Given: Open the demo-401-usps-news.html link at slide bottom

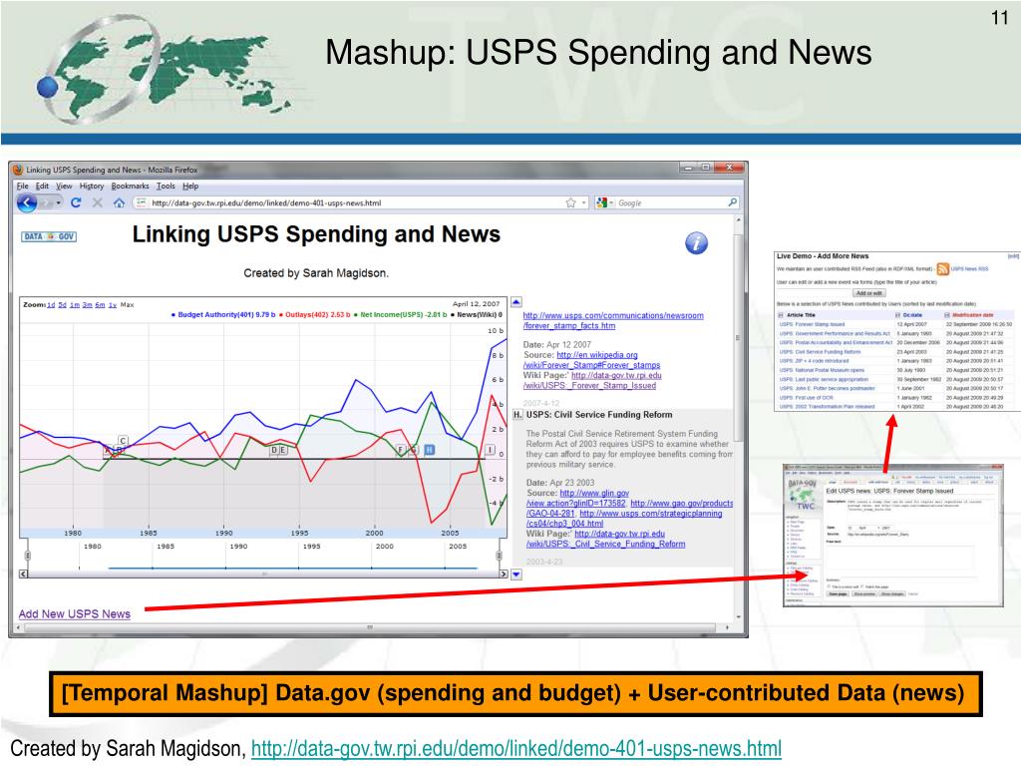Looking at the screenshot, I should tap(515, 748).
